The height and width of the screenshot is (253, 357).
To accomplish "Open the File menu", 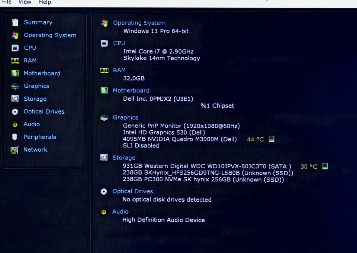I will tap(7, 2).
